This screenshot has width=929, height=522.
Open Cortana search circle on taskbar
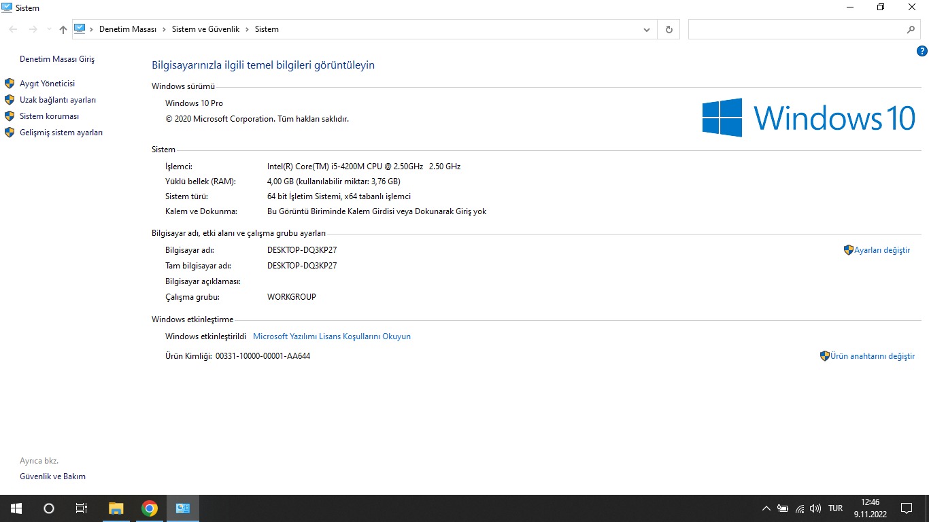(x=49, y=508)
